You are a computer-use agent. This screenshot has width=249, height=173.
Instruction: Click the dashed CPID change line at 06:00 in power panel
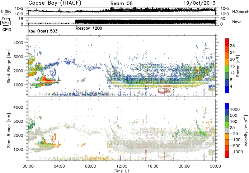click(75, 66)
